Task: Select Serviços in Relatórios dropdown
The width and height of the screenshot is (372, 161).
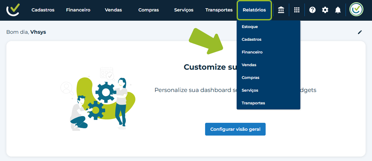Action: click(268, 91)
